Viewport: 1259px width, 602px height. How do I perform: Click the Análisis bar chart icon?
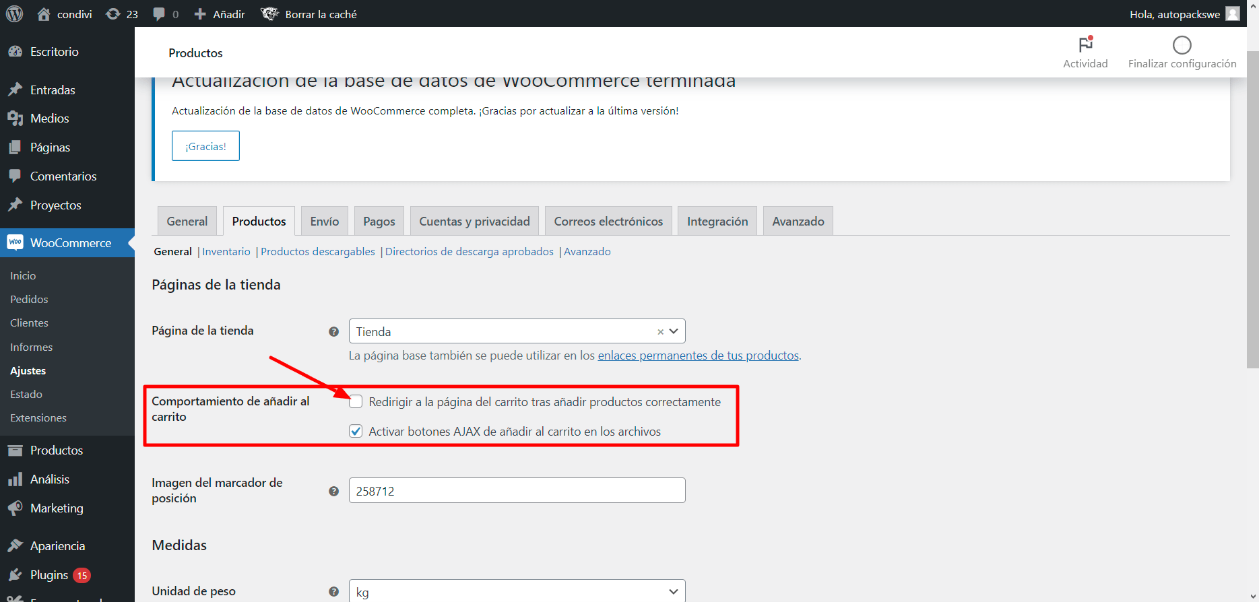15,479
